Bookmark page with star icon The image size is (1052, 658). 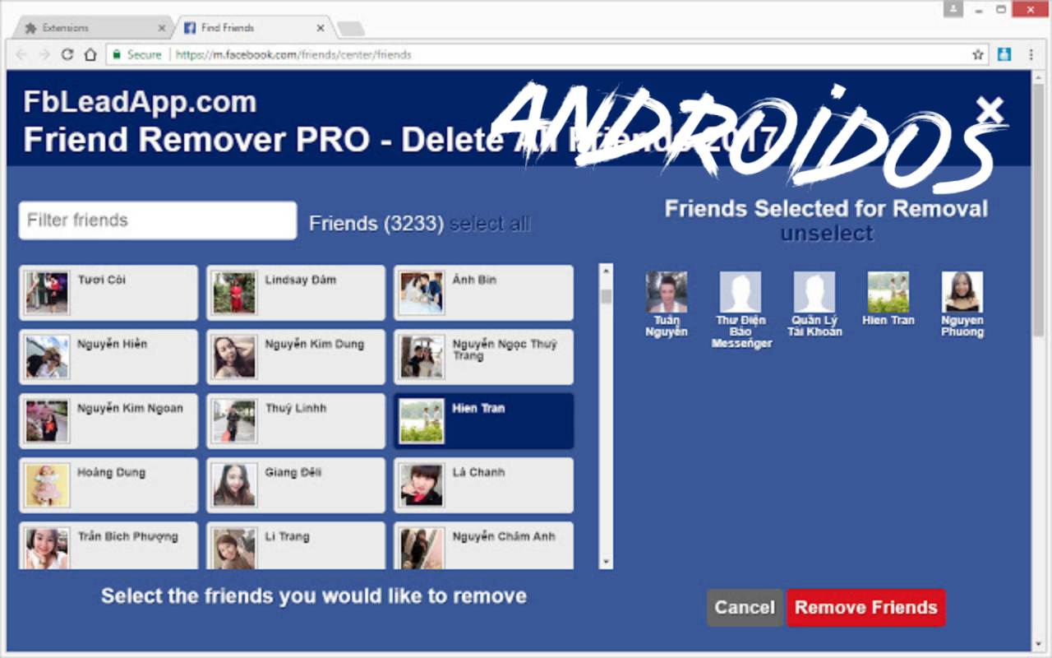[978, 54]
